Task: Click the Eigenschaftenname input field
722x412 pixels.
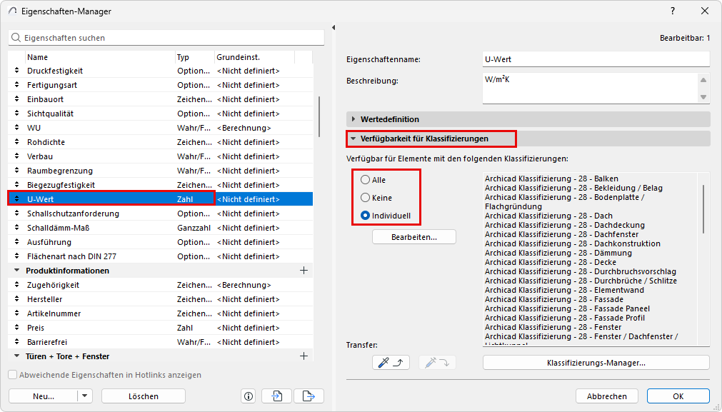Action: 596,59
